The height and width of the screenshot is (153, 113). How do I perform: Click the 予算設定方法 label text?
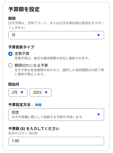point(19,105)
